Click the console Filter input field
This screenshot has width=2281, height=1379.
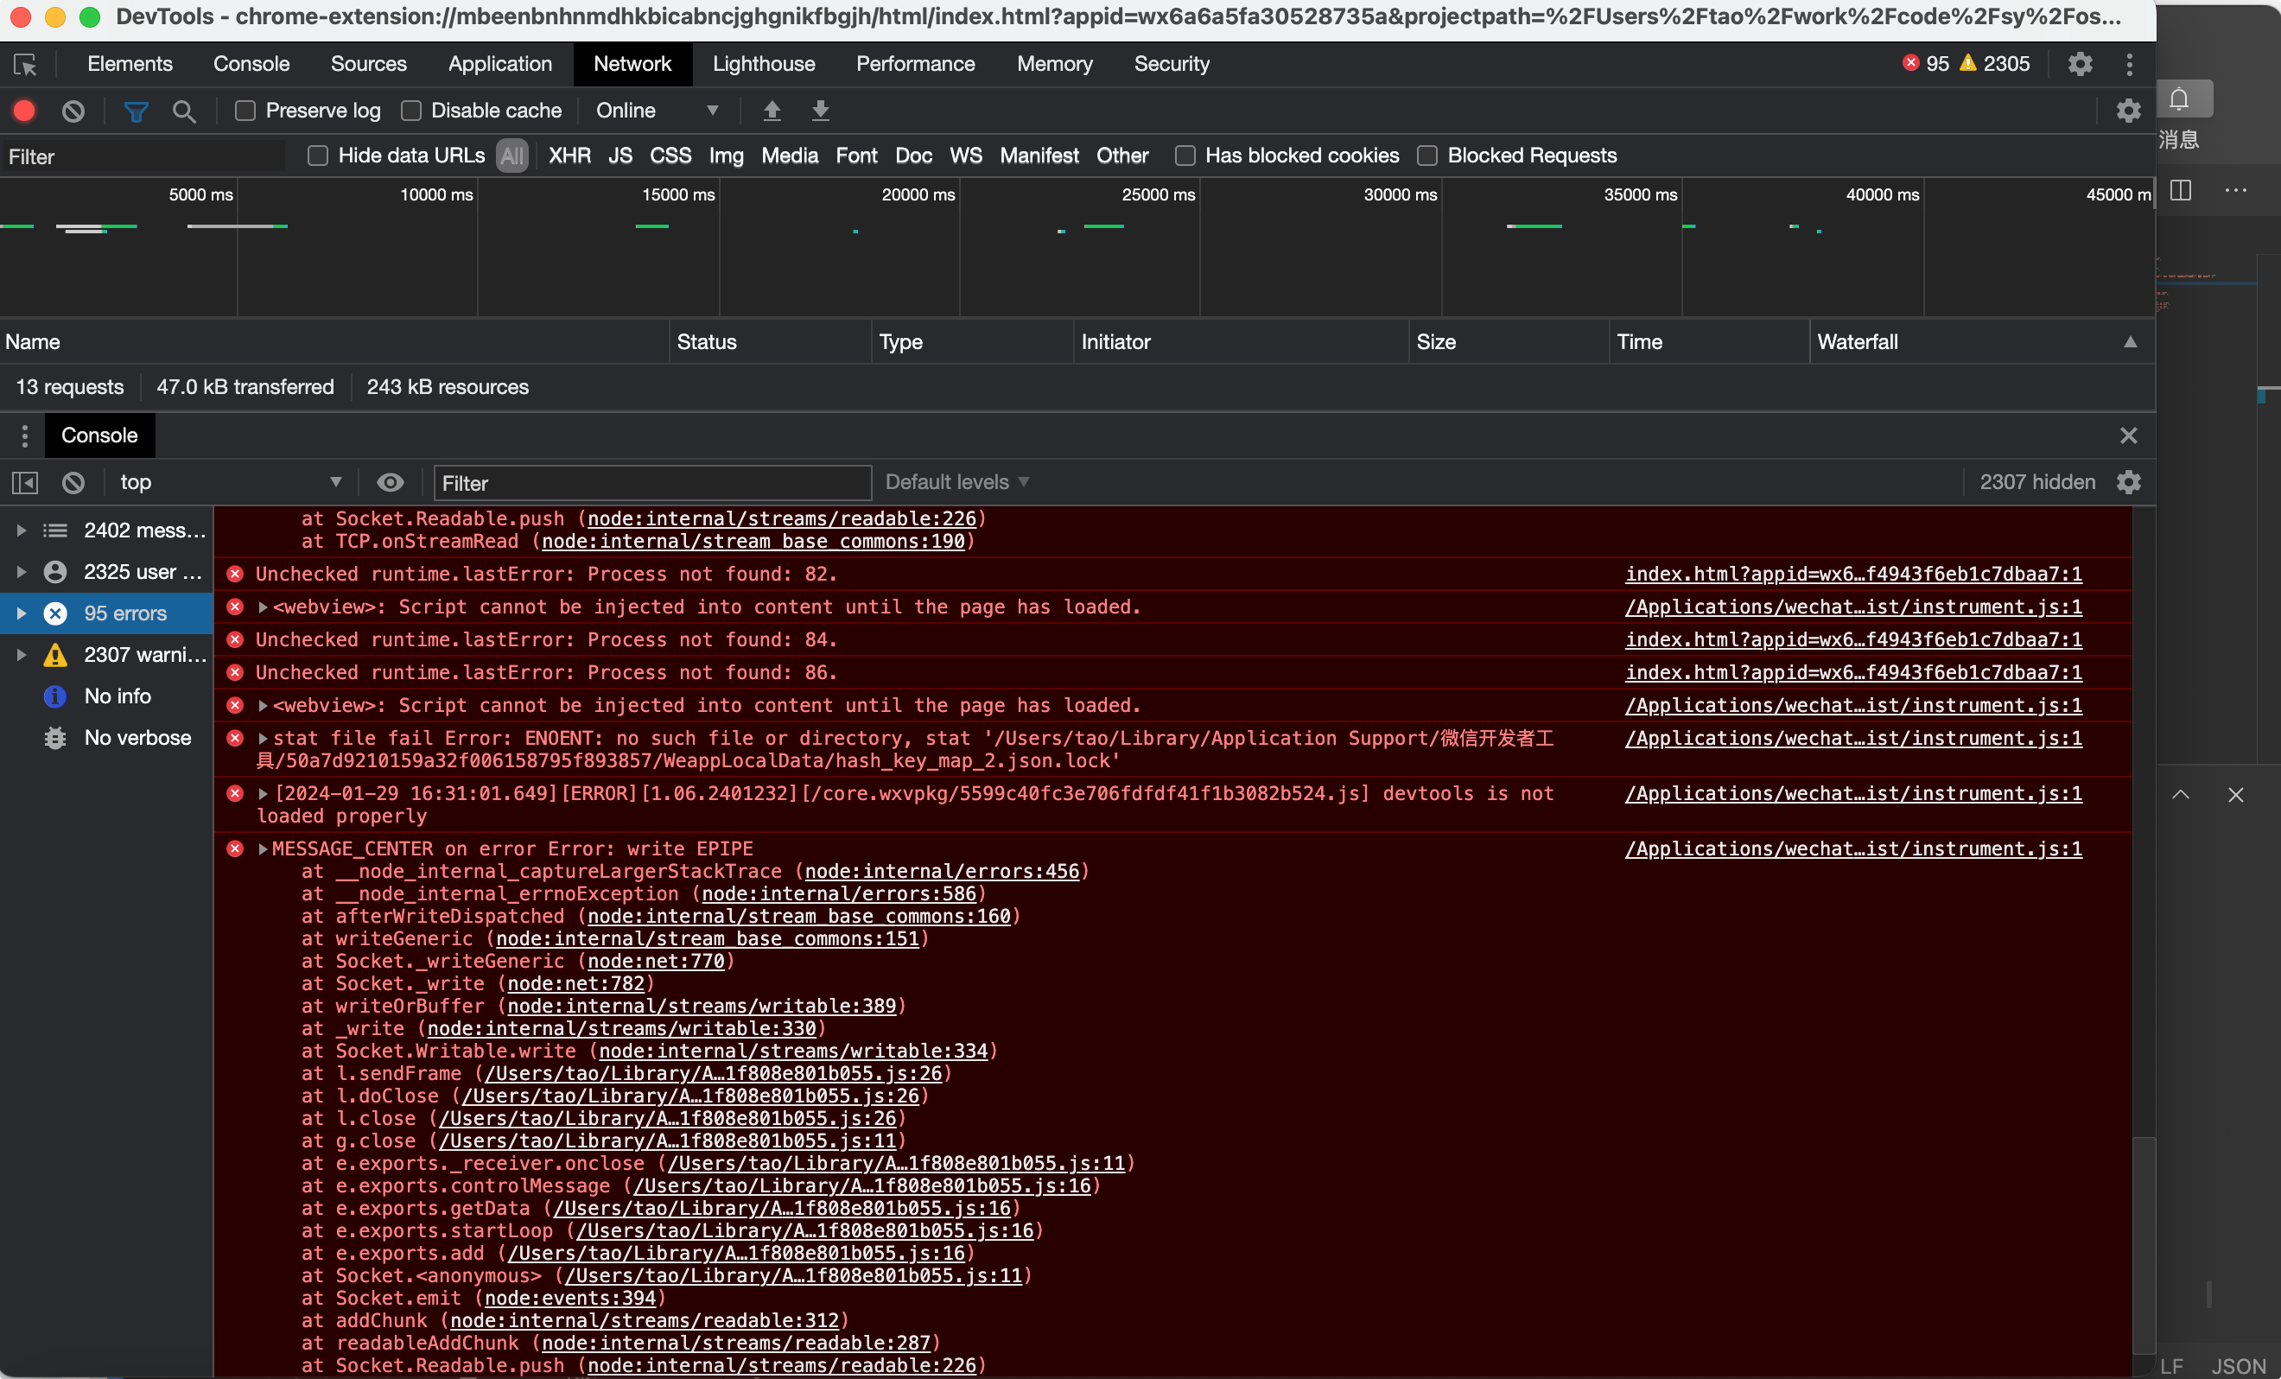[651, 483]
